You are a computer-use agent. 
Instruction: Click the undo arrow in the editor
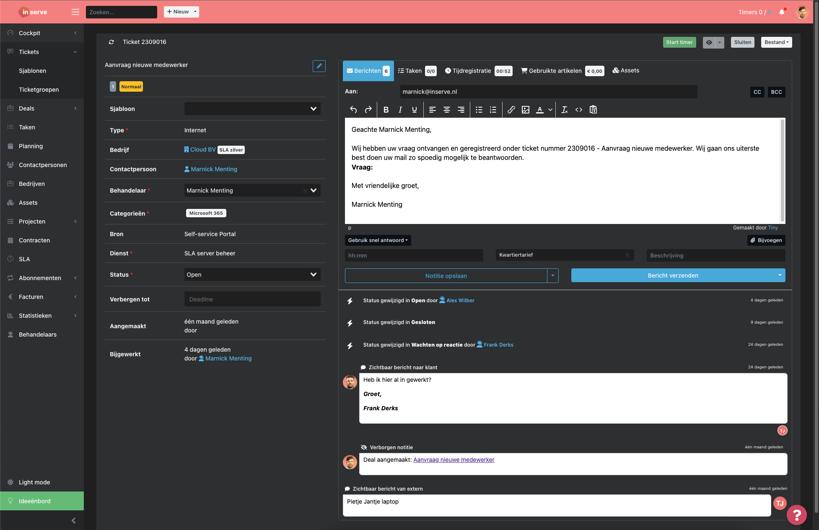click(x=353, y=109)
